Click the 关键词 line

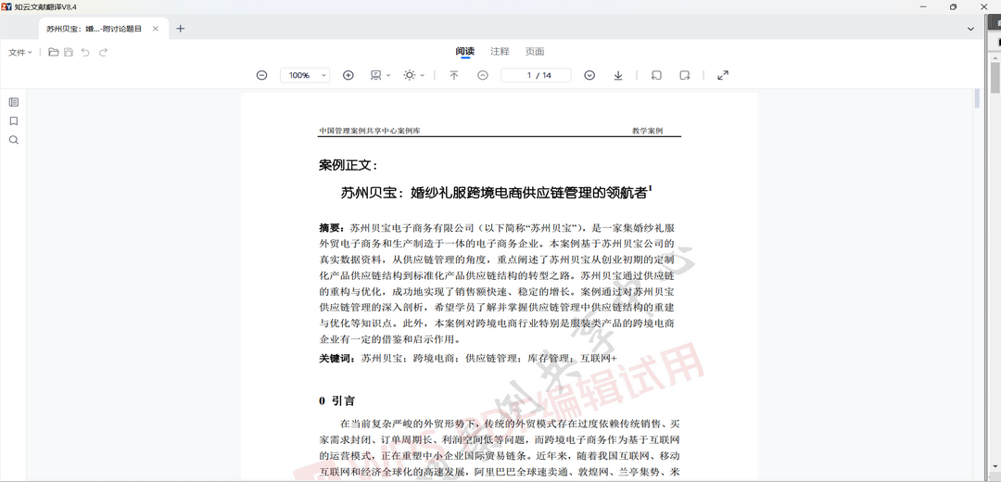(468, 359)
